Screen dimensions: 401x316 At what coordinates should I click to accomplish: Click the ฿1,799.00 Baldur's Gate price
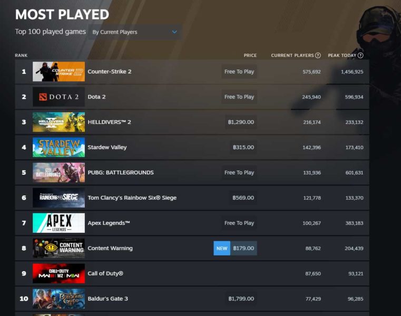(241, 299)
